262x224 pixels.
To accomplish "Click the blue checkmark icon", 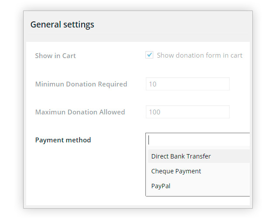I will click(x=149, y=55).
